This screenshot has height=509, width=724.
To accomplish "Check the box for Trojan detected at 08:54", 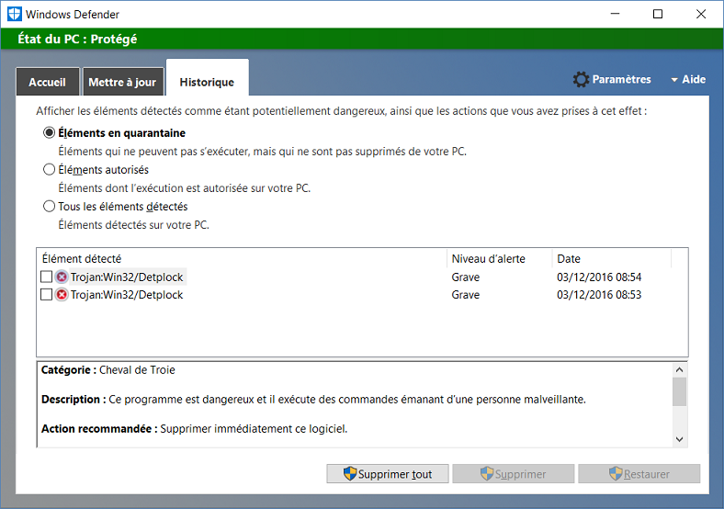I will tap(46, 277).
